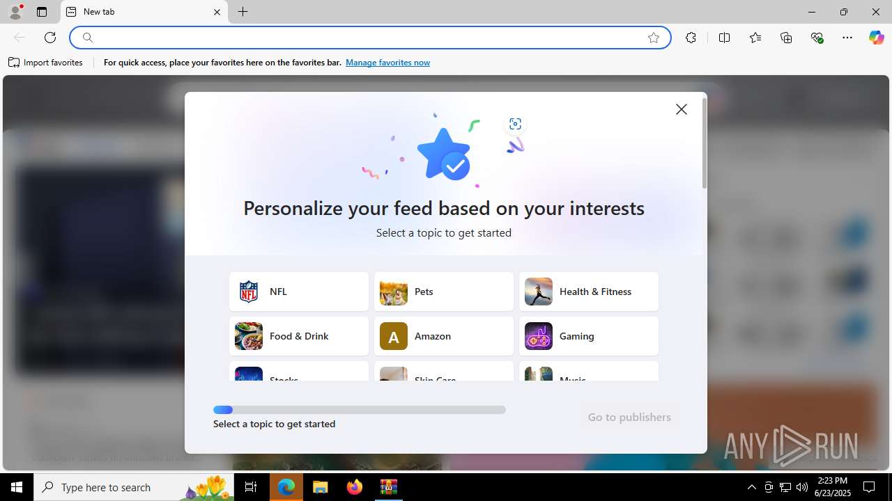The height and width of the screenshot is (501, 892).
Task: Open a new tab with plus button
Action: pos(243,12)
